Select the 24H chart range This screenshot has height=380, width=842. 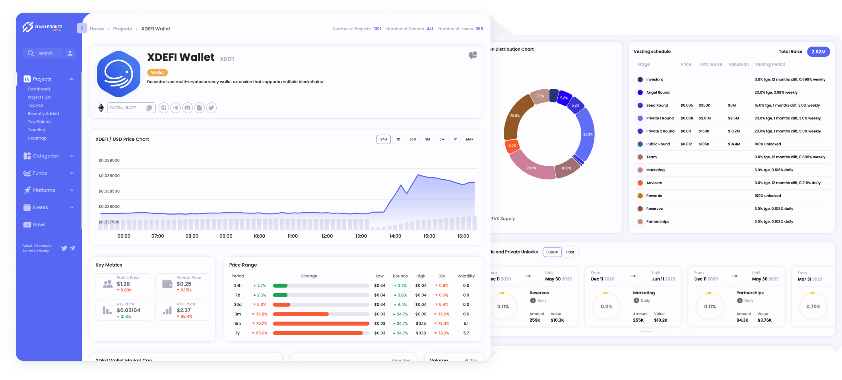[x=383, y=139]
